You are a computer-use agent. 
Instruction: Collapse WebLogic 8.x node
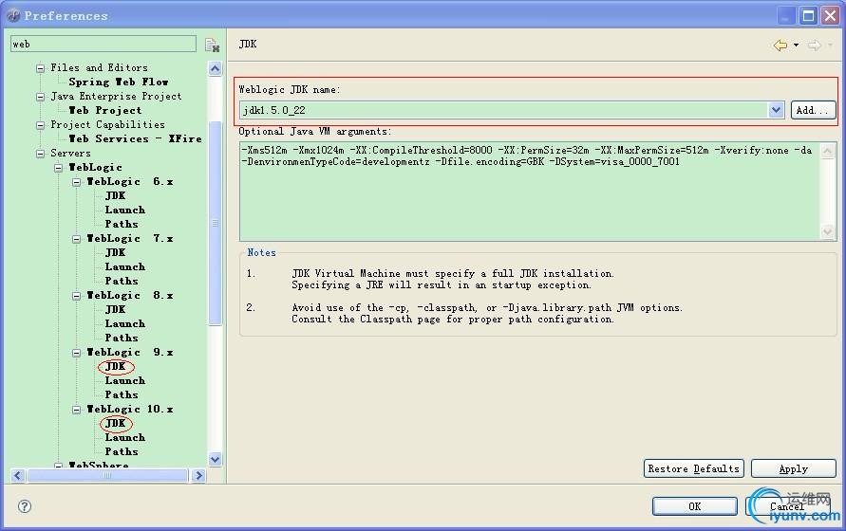77,296
